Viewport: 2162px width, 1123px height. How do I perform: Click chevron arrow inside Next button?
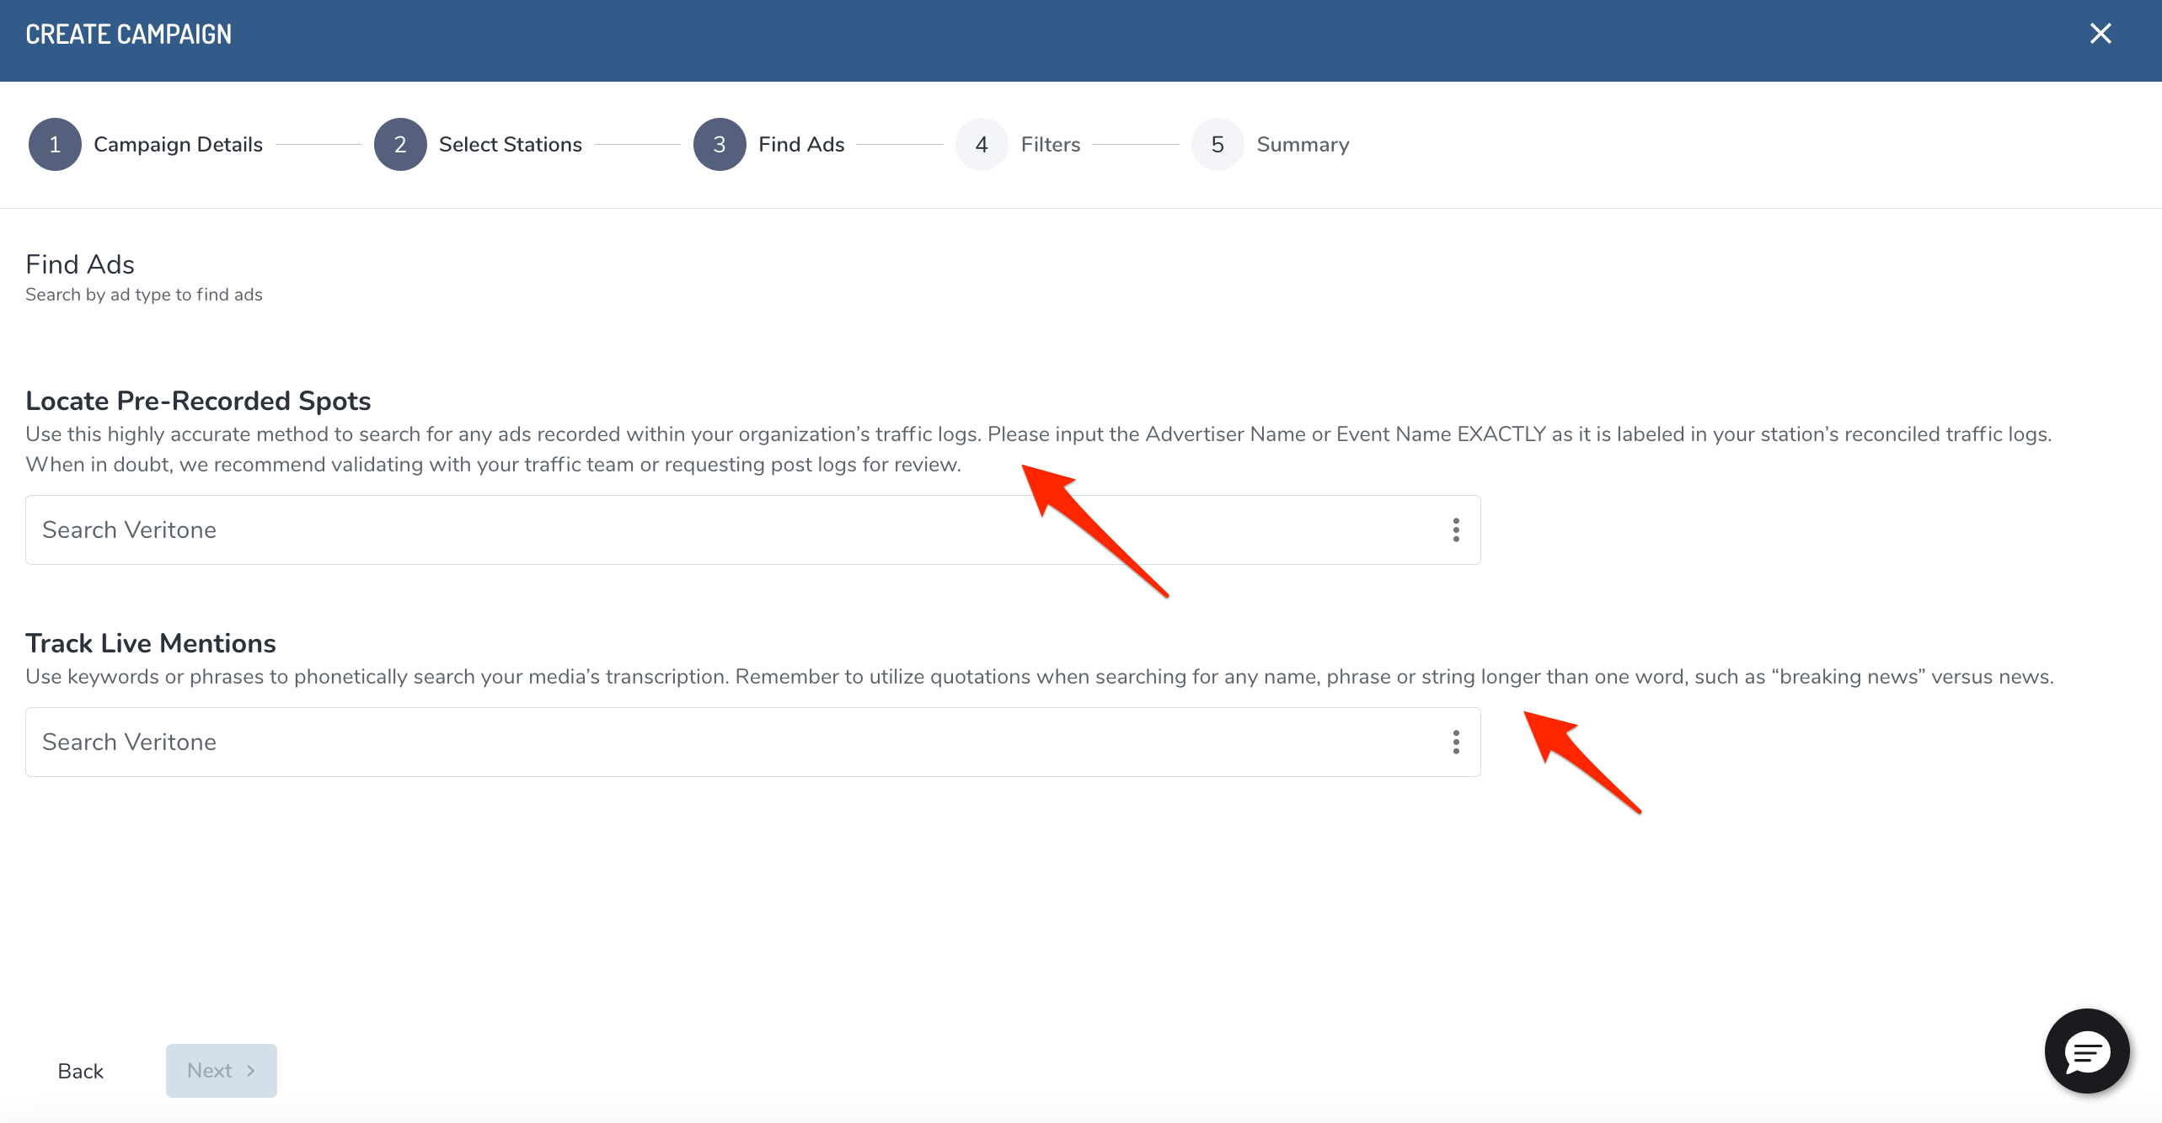point(250,1071)
